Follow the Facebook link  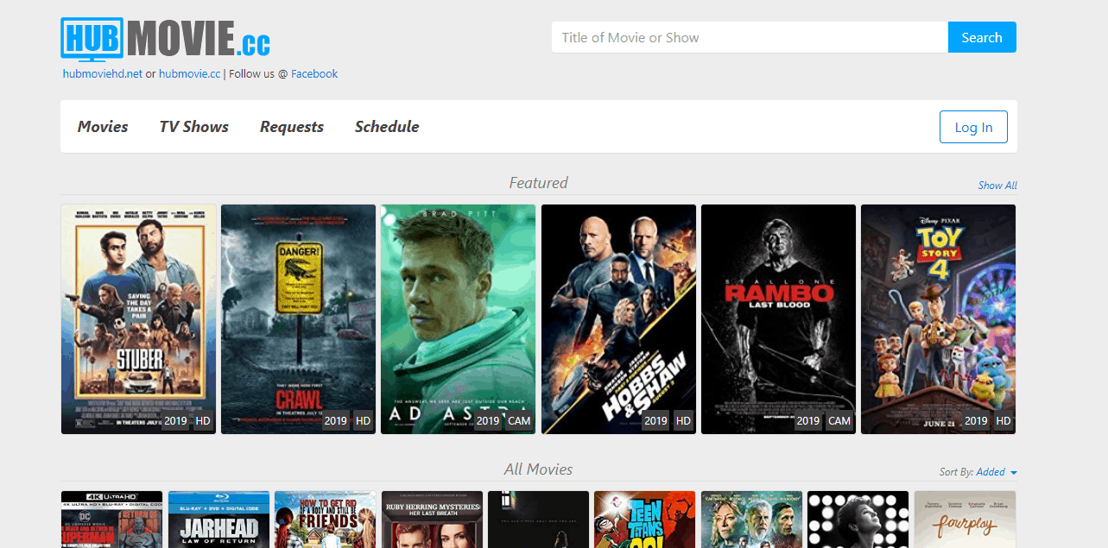(314, 74)
